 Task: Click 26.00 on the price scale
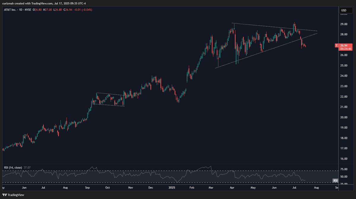(344, 55)
